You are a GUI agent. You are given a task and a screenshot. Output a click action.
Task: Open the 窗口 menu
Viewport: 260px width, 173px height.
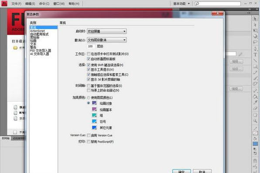pyautogui.click(x=59, y=3)
